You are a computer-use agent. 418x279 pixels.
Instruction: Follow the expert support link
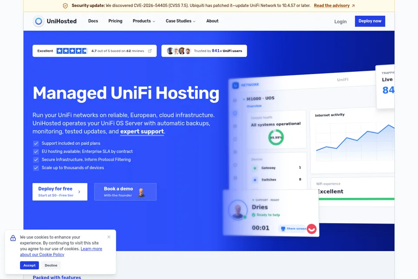142,131
